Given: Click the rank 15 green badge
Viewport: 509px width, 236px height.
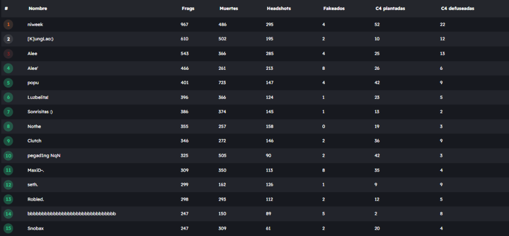Looking at the screenshot, I should tap(8, 228).
